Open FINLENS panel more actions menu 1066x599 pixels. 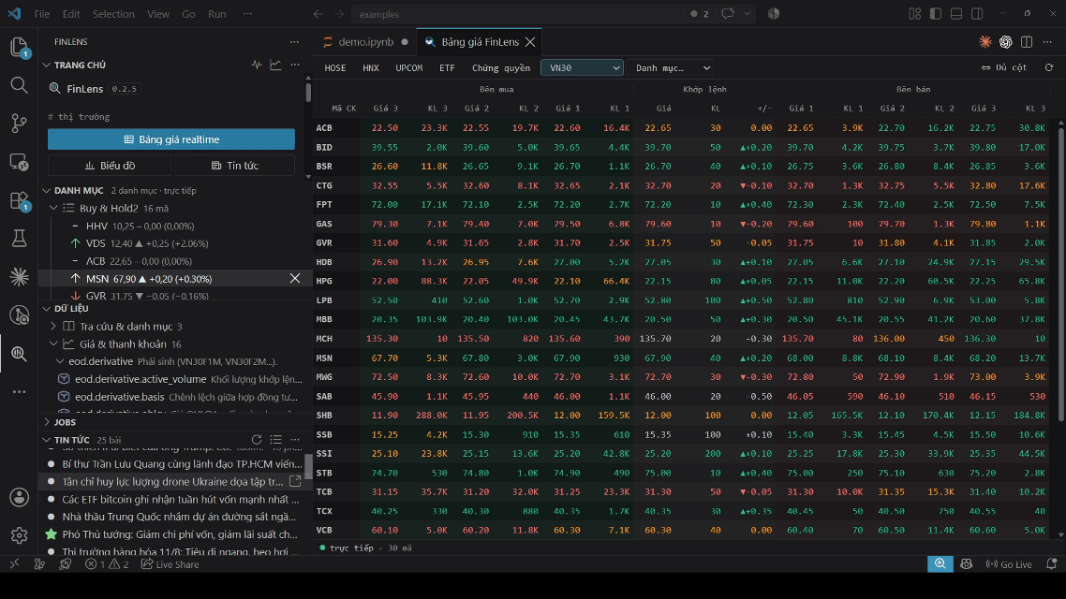click(x=294, y=42)
